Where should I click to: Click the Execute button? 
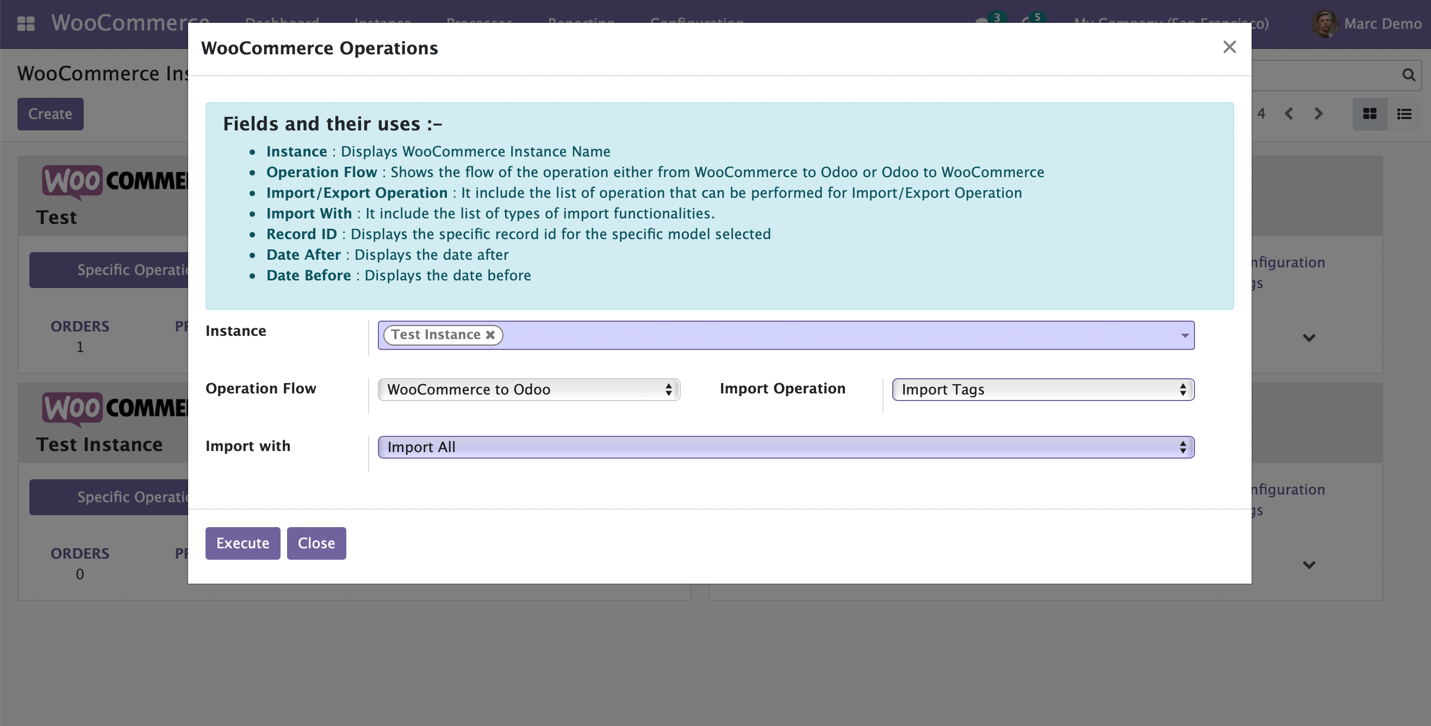[242, 543]
